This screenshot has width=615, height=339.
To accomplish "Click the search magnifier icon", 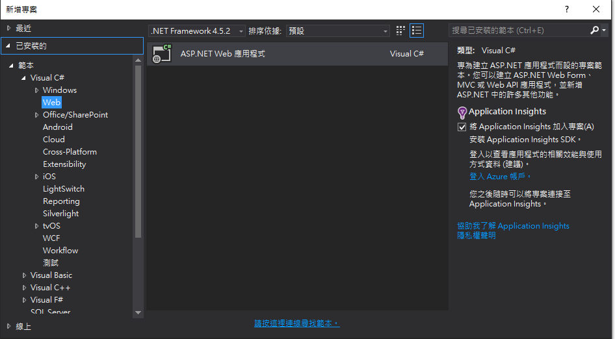I will tap(595, 30).
